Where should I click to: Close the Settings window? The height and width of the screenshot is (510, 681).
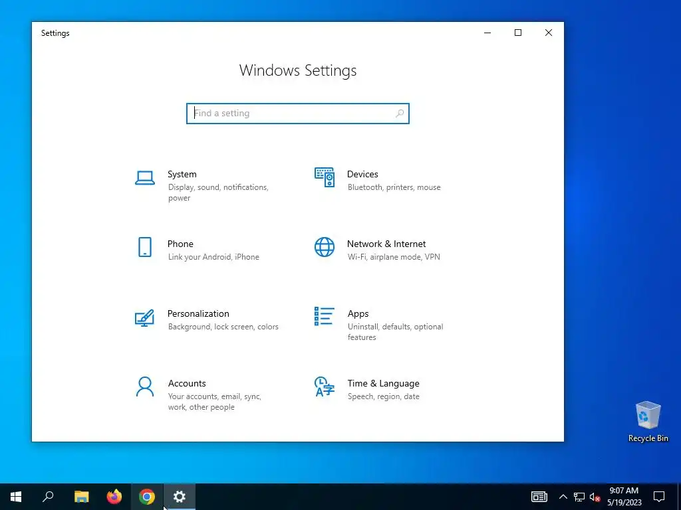[x=549, y=33]
